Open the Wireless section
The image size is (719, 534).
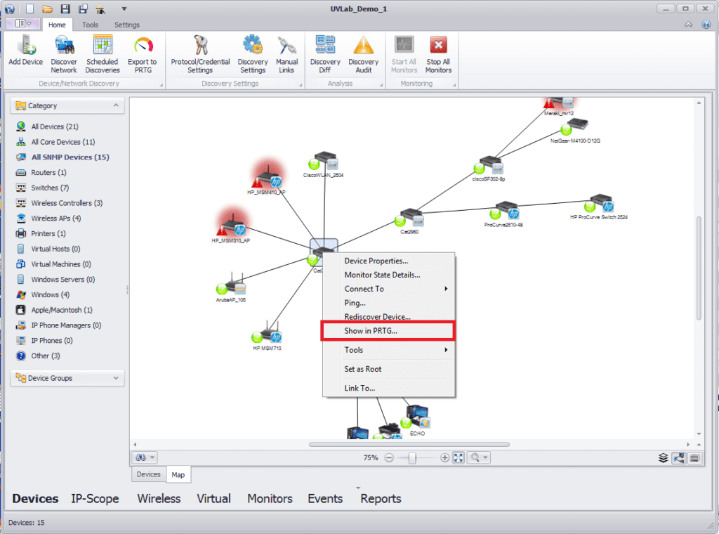(x=159, y=499)
